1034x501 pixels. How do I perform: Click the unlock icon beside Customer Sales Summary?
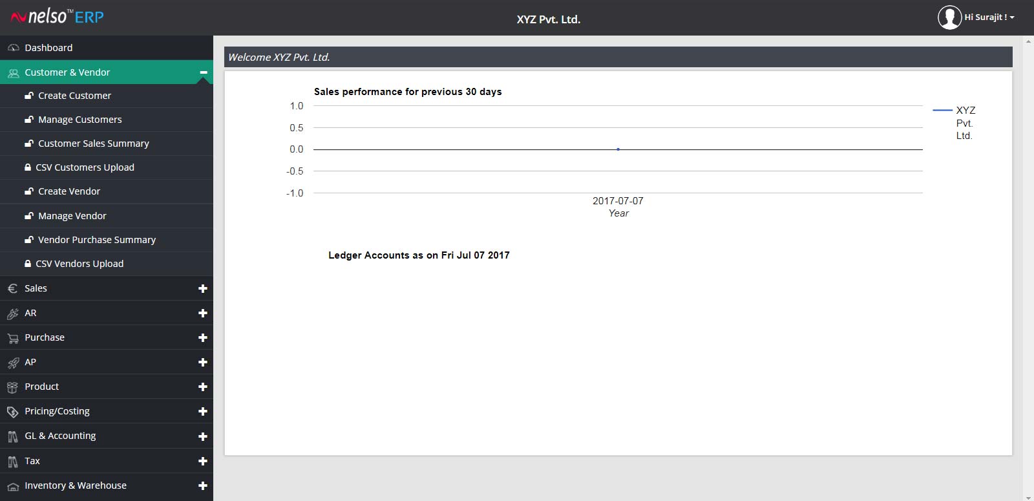pyautogui.click(x=28, y=144)
